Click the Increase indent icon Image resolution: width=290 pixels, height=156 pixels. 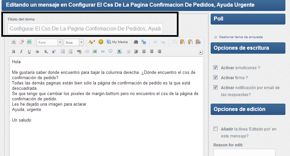pos(136,52)
